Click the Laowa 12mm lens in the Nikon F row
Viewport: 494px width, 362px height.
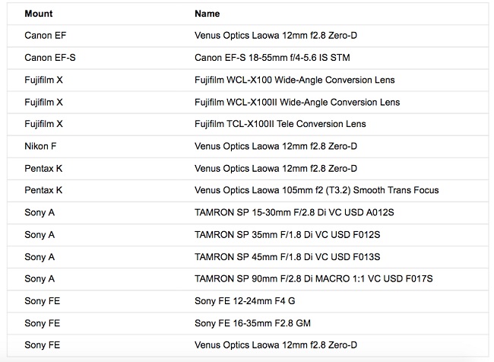pos(276,146)
